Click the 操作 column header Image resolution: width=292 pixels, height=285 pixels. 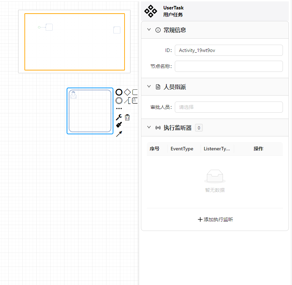click(258, 149)
